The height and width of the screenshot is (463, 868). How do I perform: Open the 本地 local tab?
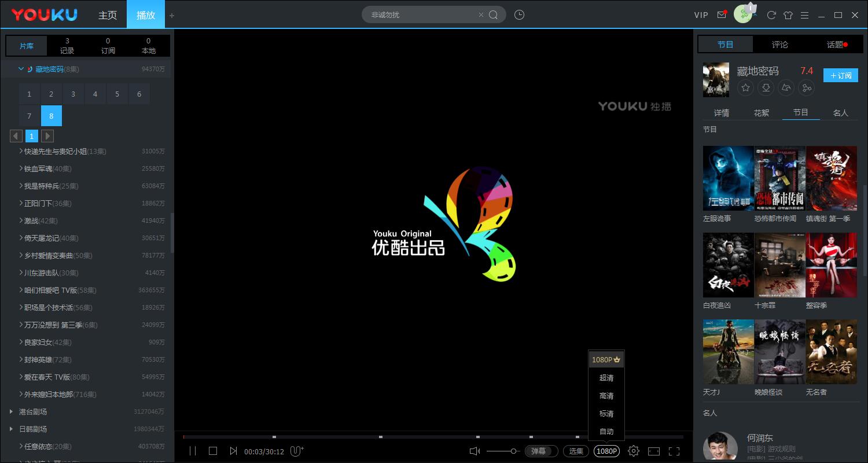pyautogui.click(x=149, y=46)
